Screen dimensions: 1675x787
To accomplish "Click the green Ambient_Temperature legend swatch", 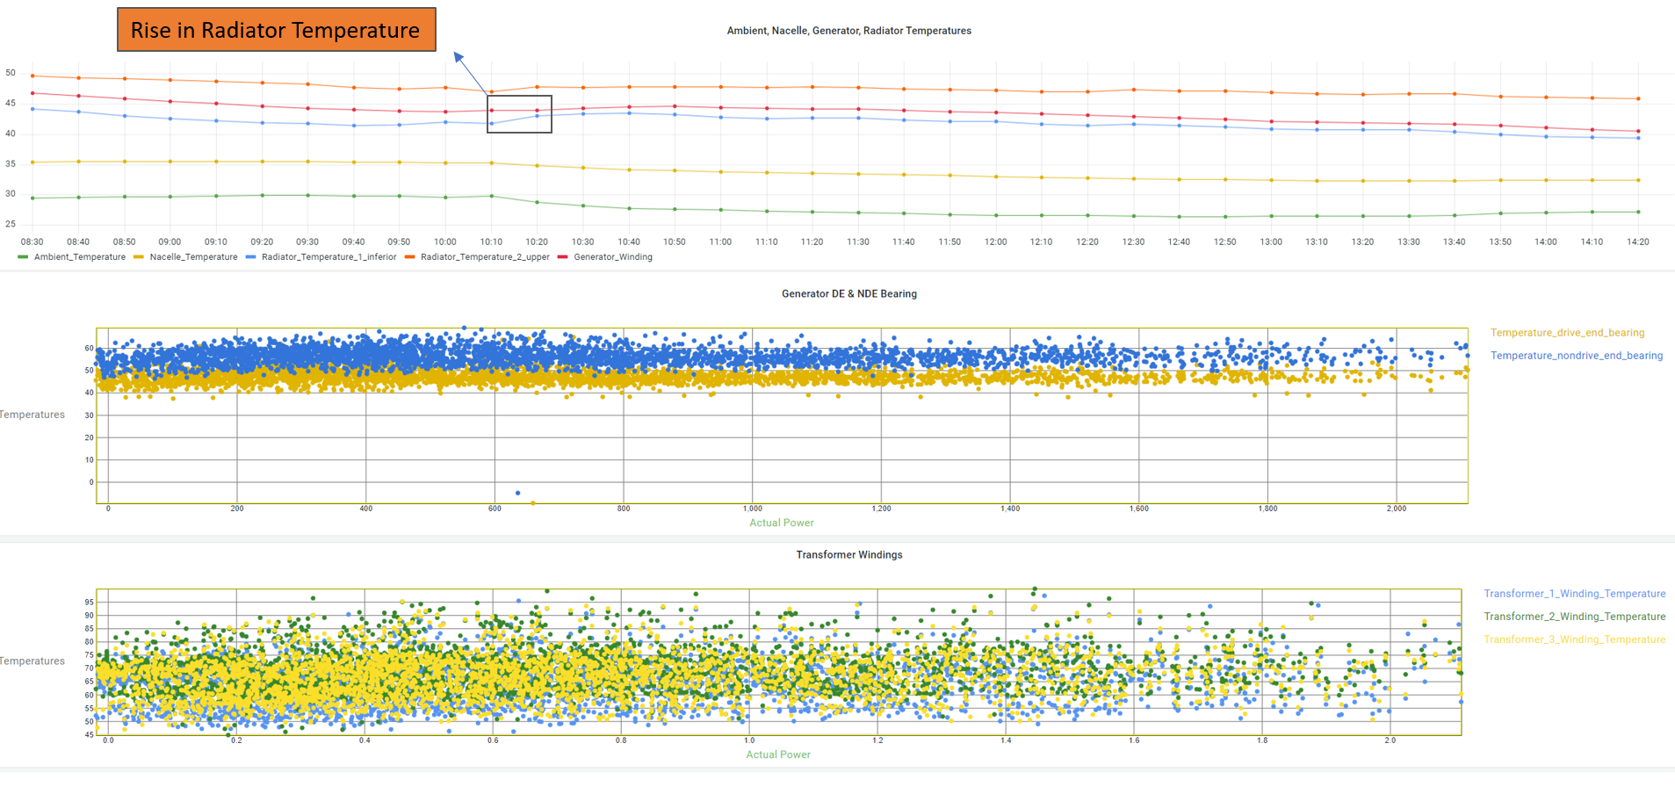I will coord(23,257).
